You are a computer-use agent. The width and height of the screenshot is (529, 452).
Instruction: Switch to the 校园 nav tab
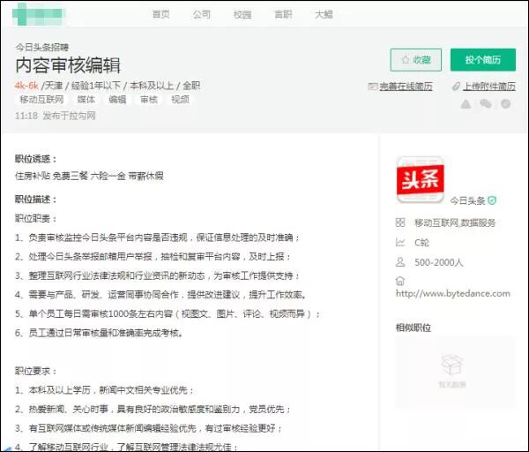[x=242, y=15]
